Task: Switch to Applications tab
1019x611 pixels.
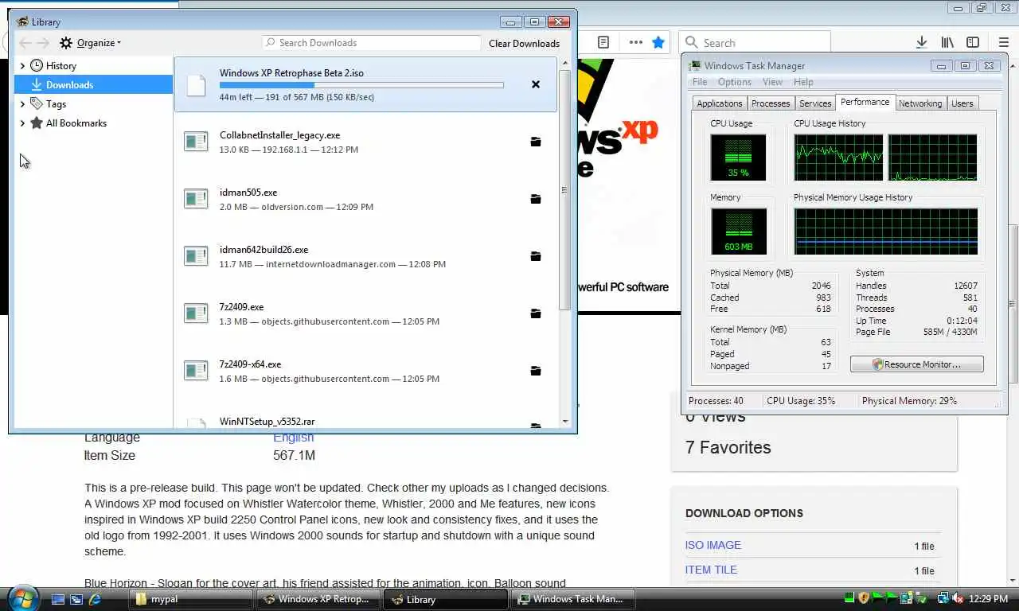Action: (719, 103)
